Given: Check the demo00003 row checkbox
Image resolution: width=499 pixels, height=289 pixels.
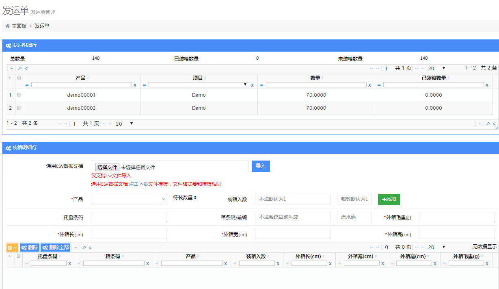Looking at the screenshot, I should pyautogui.click(x=19, y=108).
